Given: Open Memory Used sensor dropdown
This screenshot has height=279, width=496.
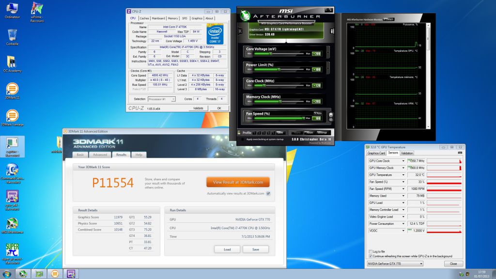Looking at the screenshot, I should tap(403, 196).
